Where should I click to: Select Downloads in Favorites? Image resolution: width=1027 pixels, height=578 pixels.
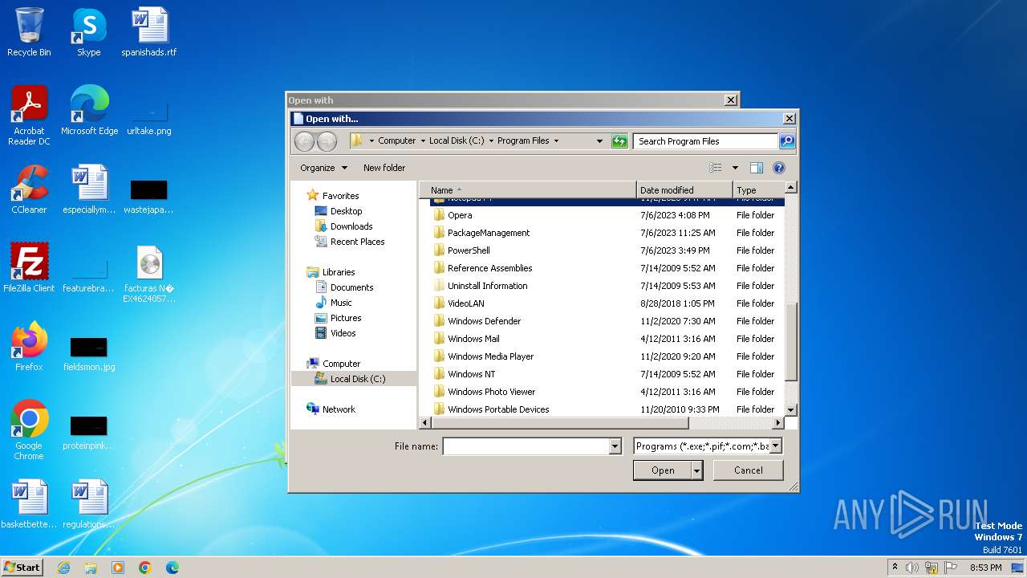coord(351,226)
